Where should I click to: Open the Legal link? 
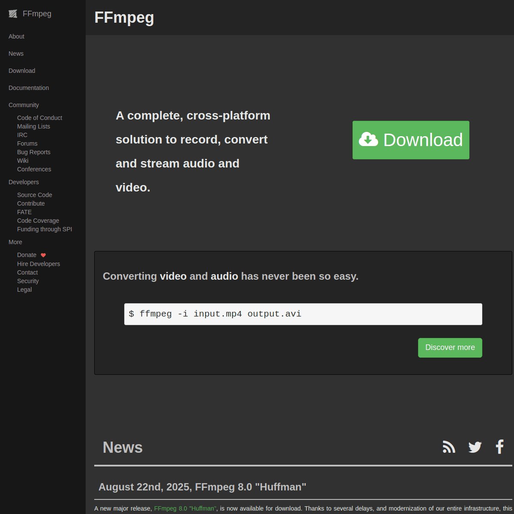click(24, 290)
